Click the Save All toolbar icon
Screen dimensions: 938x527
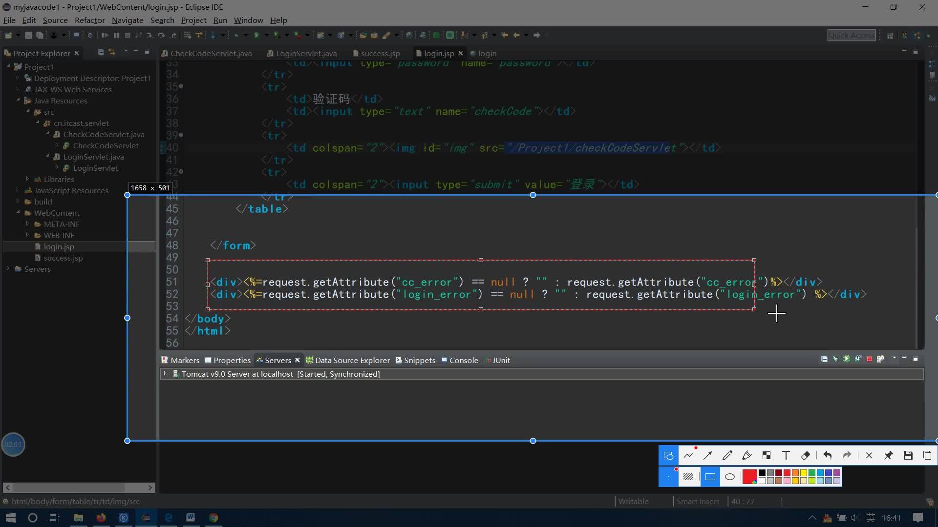coord(40,35)
